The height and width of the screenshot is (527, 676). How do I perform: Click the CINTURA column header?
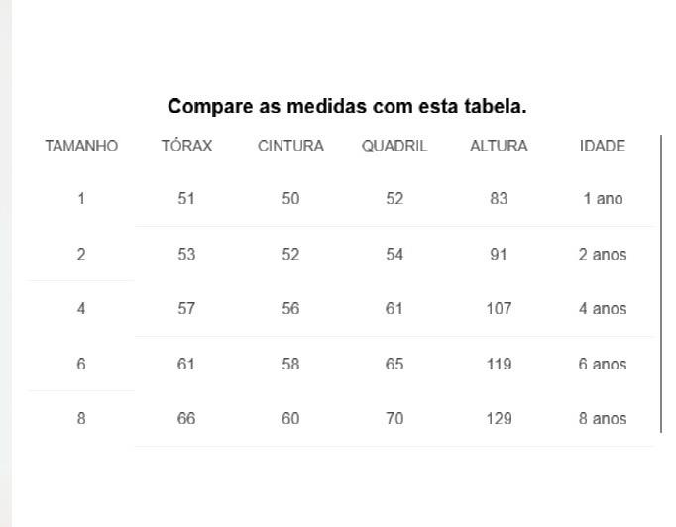coord(290,146)
